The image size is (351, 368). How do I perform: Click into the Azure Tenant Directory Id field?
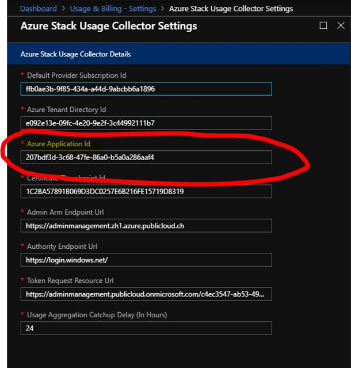[x=146, y=123]
